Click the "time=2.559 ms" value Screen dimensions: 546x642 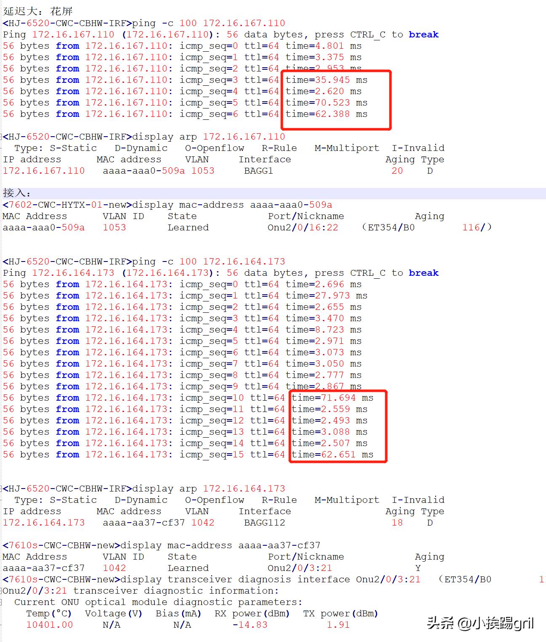pos(329,409)
